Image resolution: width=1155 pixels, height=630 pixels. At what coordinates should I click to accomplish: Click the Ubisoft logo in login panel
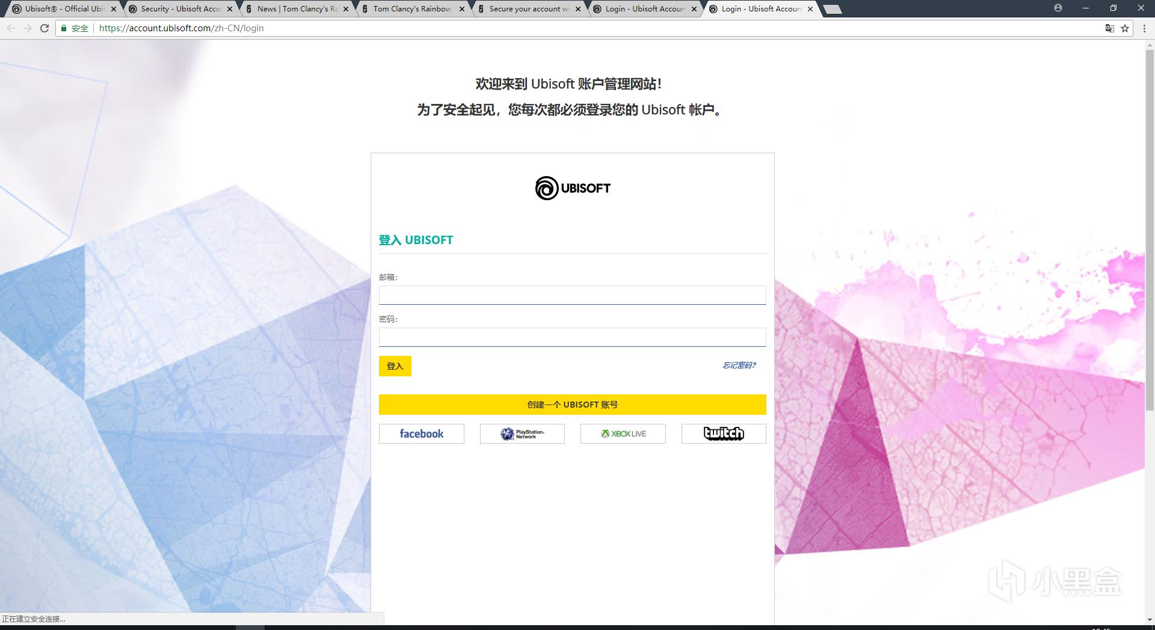point(573,188)
